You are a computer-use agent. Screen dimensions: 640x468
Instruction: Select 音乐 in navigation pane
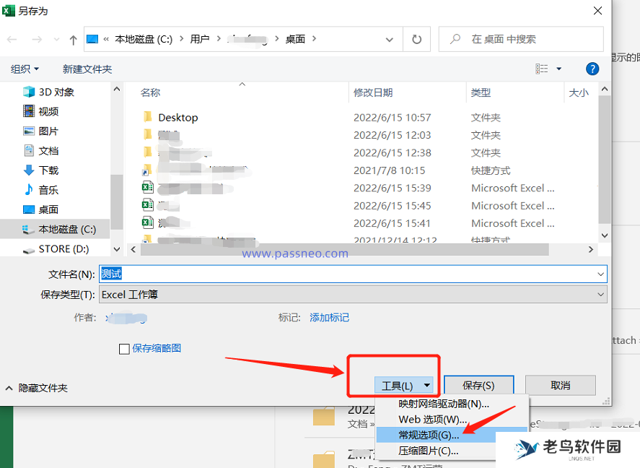tap(48, 190)
